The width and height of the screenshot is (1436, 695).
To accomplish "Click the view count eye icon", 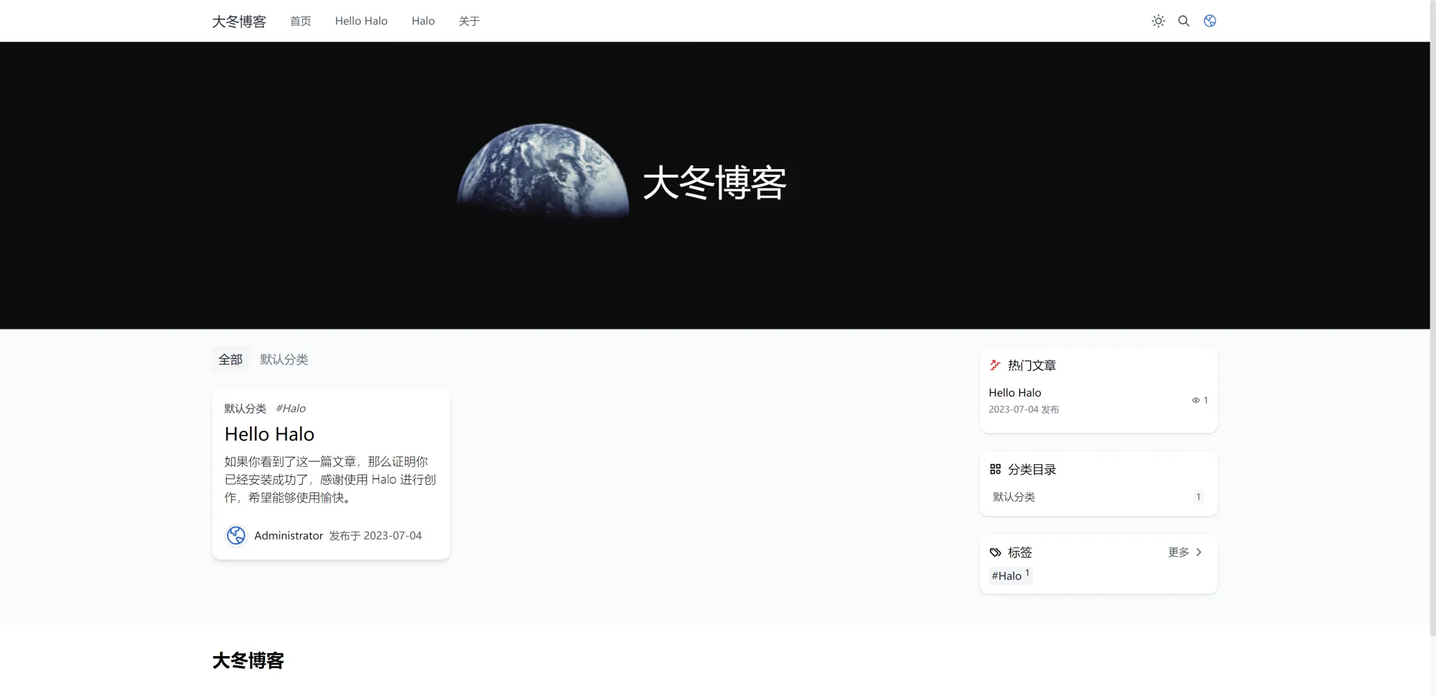I will tap(1196, 400).
